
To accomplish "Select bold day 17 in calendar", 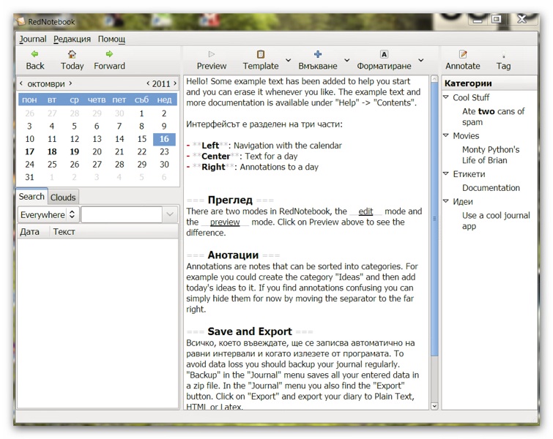I will (x=29, y=151).
